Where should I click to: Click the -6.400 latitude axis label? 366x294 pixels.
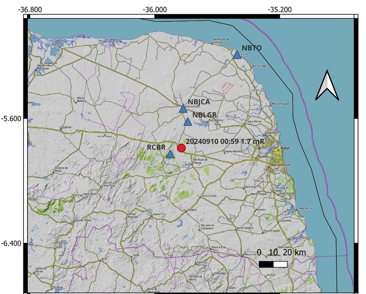(11, 244)
